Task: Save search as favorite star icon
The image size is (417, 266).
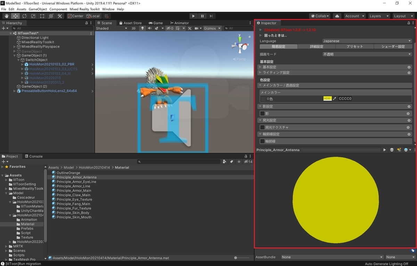Action: pos(239,162)
